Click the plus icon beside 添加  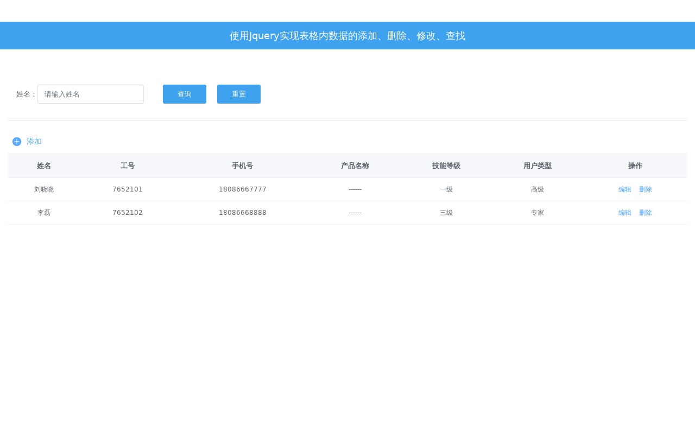coord(17,142)
